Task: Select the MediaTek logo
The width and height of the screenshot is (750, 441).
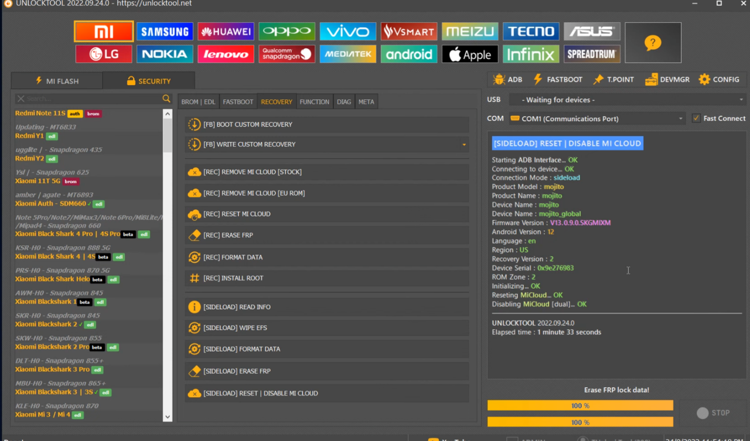Action: click(x=347, y=54)
